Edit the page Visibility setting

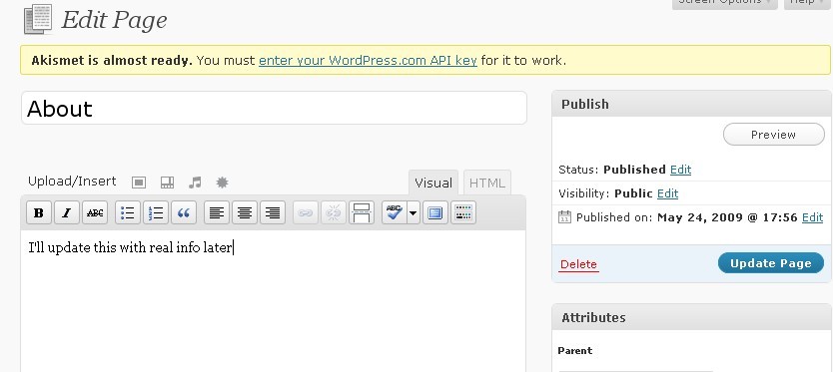click(x=667, y=193)
